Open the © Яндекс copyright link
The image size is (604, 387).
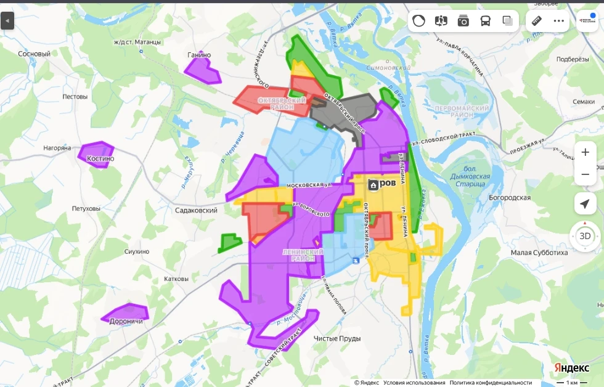tap(366, 383)
